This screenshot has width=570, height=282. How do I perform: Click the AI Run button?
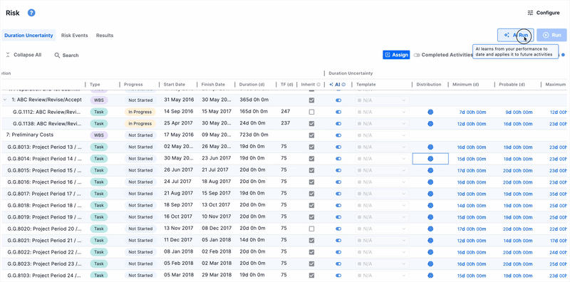(515, 36)
